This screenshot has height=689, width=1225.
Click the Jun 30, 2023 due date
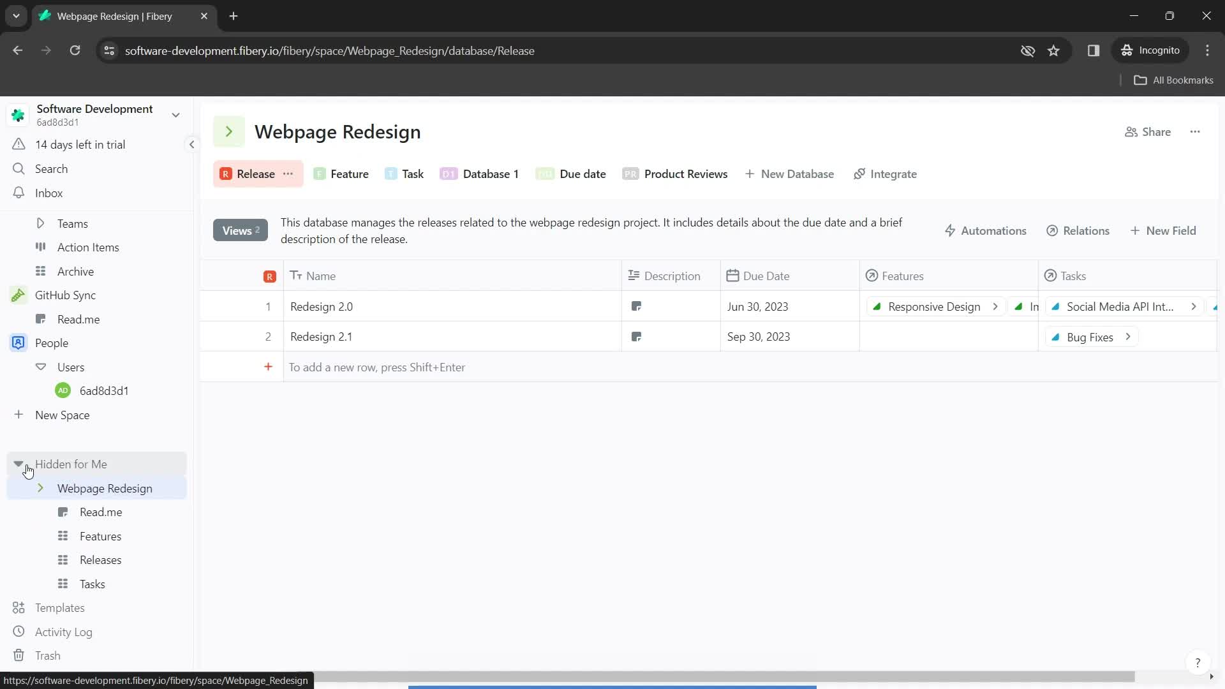coord(757,307)
